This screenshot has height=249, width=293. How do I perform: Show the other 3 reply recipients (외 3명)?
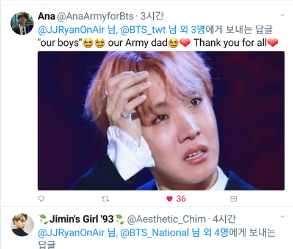pyautogui.click(x=192, y=30)
